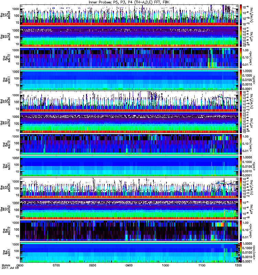Click the color bar beside thd edc34 panel
Image resolution: width=258 pixels, height=275 pixels.
click(x=241, y=101)
